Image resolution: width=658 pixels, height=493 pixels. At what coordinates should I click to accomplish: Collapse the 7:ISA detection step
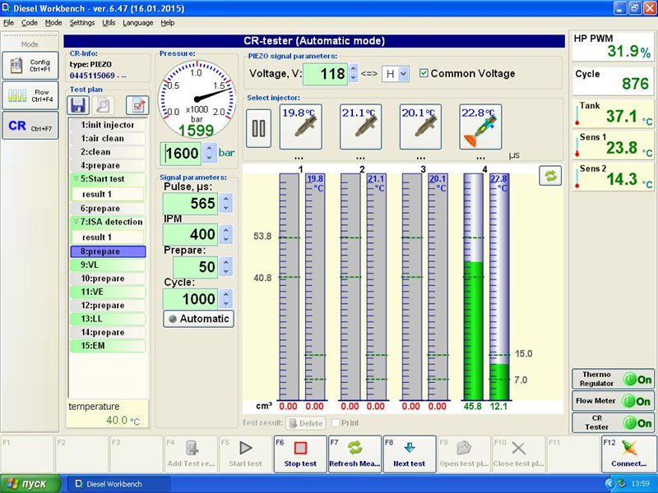pyautogui.click(x=76, y=221)
